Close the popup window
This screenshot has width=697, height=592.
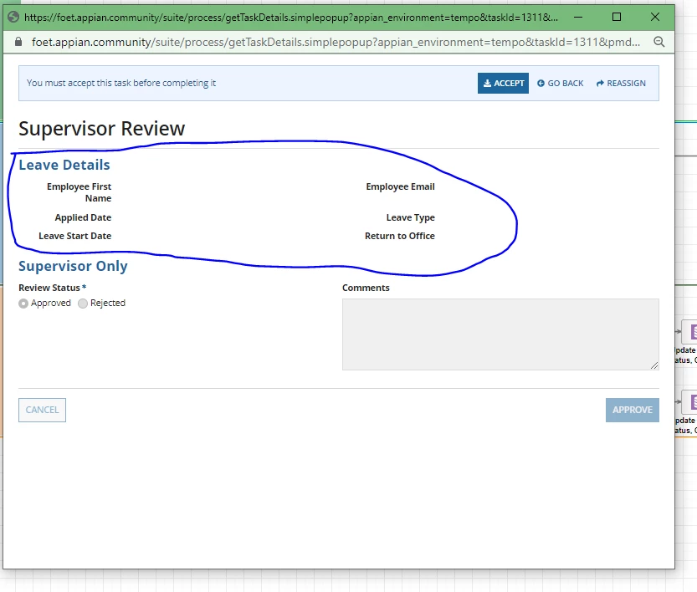[x=655, y=17]
